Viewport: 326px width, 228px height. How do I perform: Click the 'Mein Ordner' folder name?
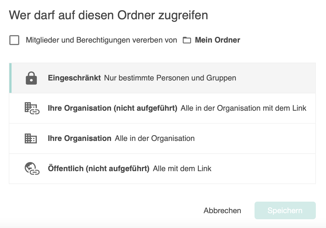tap(217, 40)
